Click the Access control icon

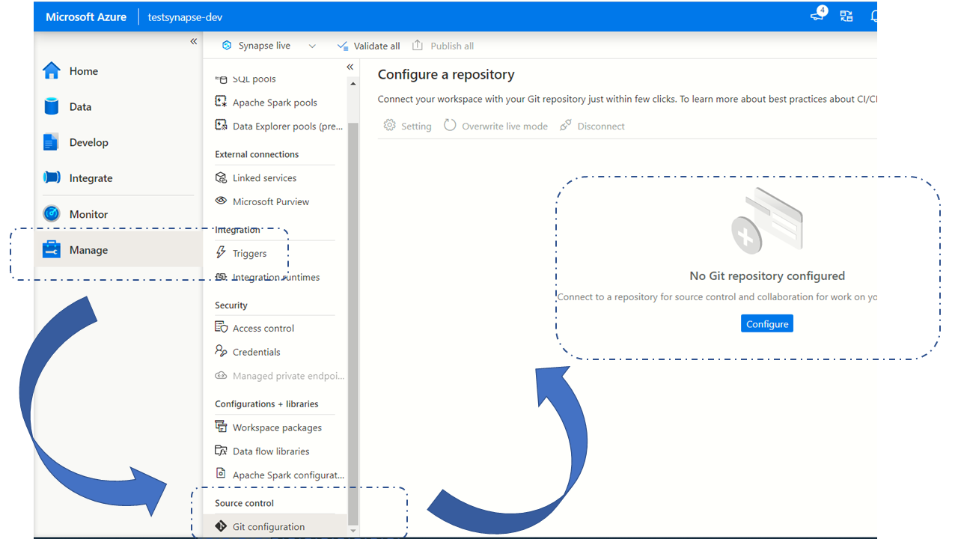221,327
